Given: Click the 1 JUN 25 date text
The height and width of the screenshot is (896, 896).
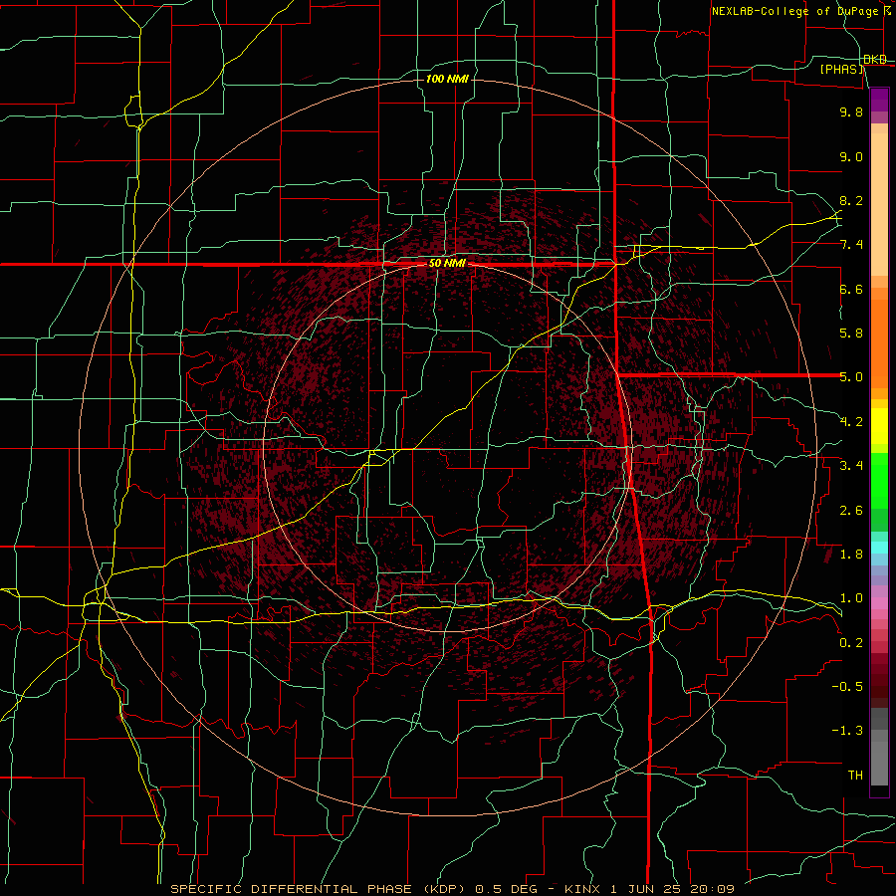Looking at the screenshot, I should tap(647, 889).
